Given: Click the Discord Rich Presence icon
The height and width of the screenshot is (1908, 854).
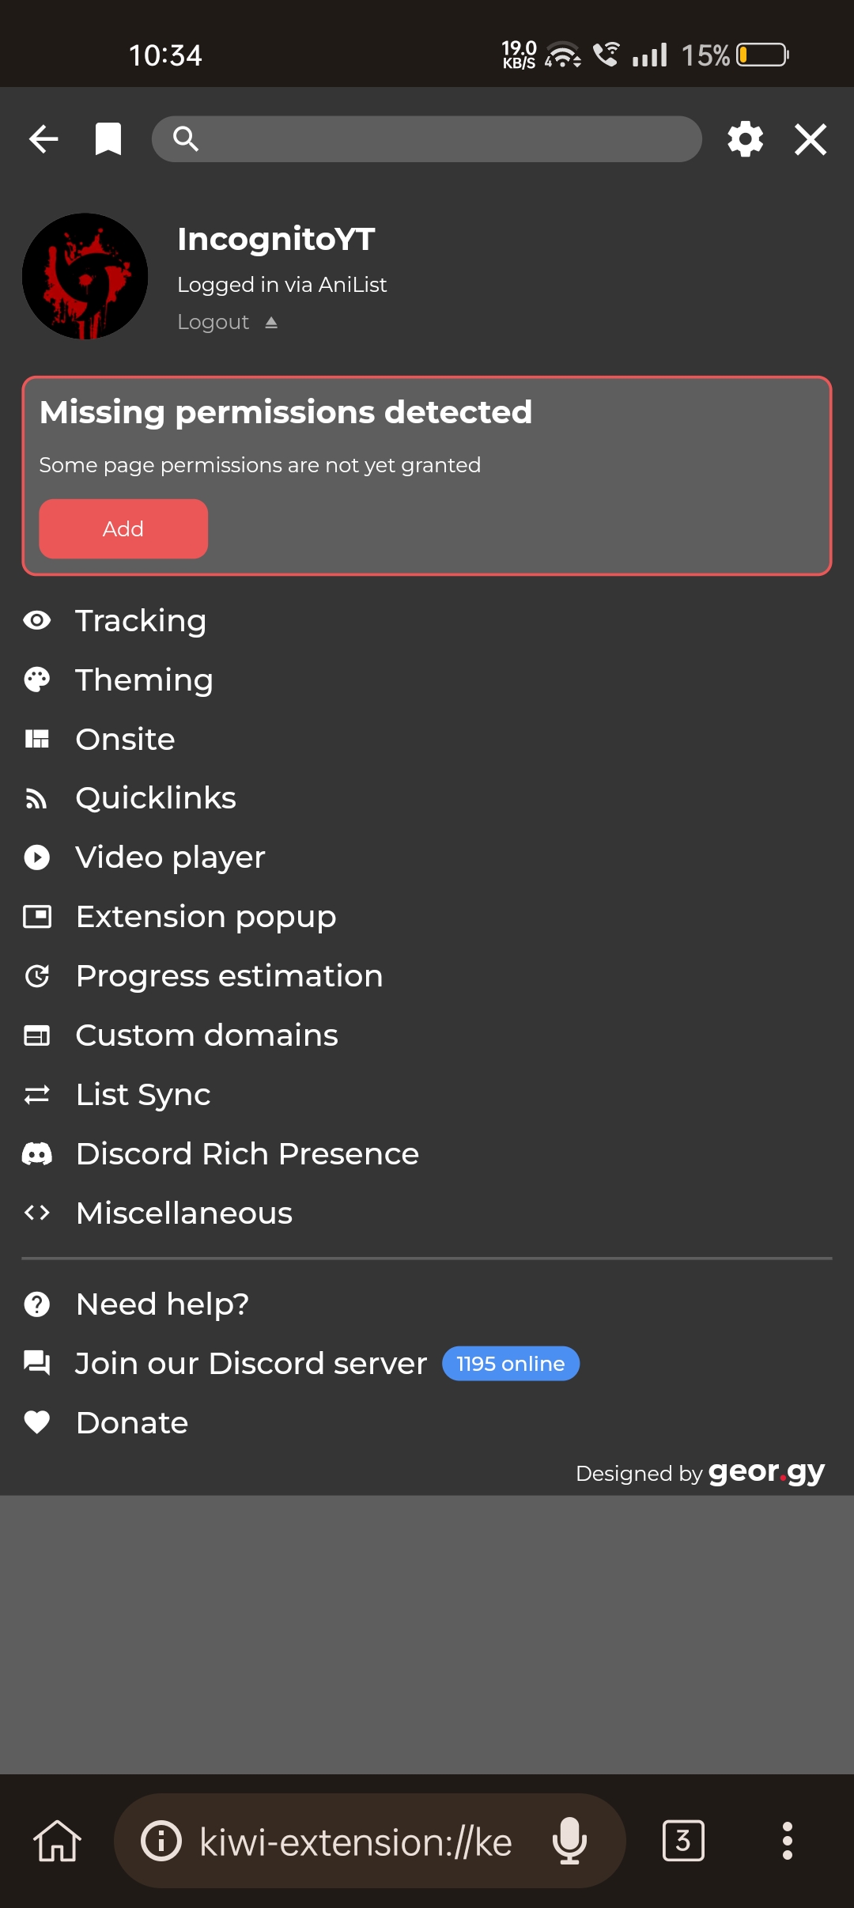Looking at the screenshot, I should (x=37, y=1153).
